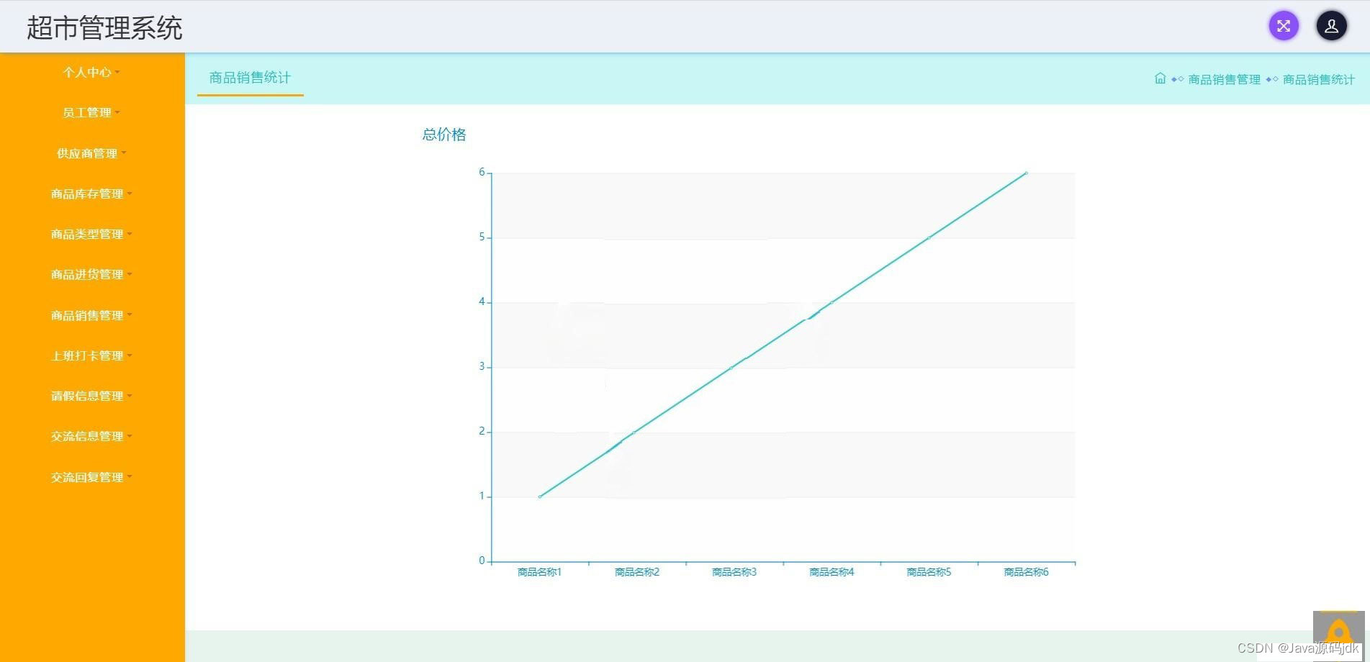
Task: Click the 商品名称2 x-axis label
Action: click(x=637, y=572)
